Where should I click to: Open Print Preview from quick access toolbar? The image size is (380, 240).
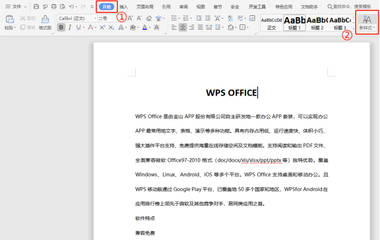tap(63, 7)
